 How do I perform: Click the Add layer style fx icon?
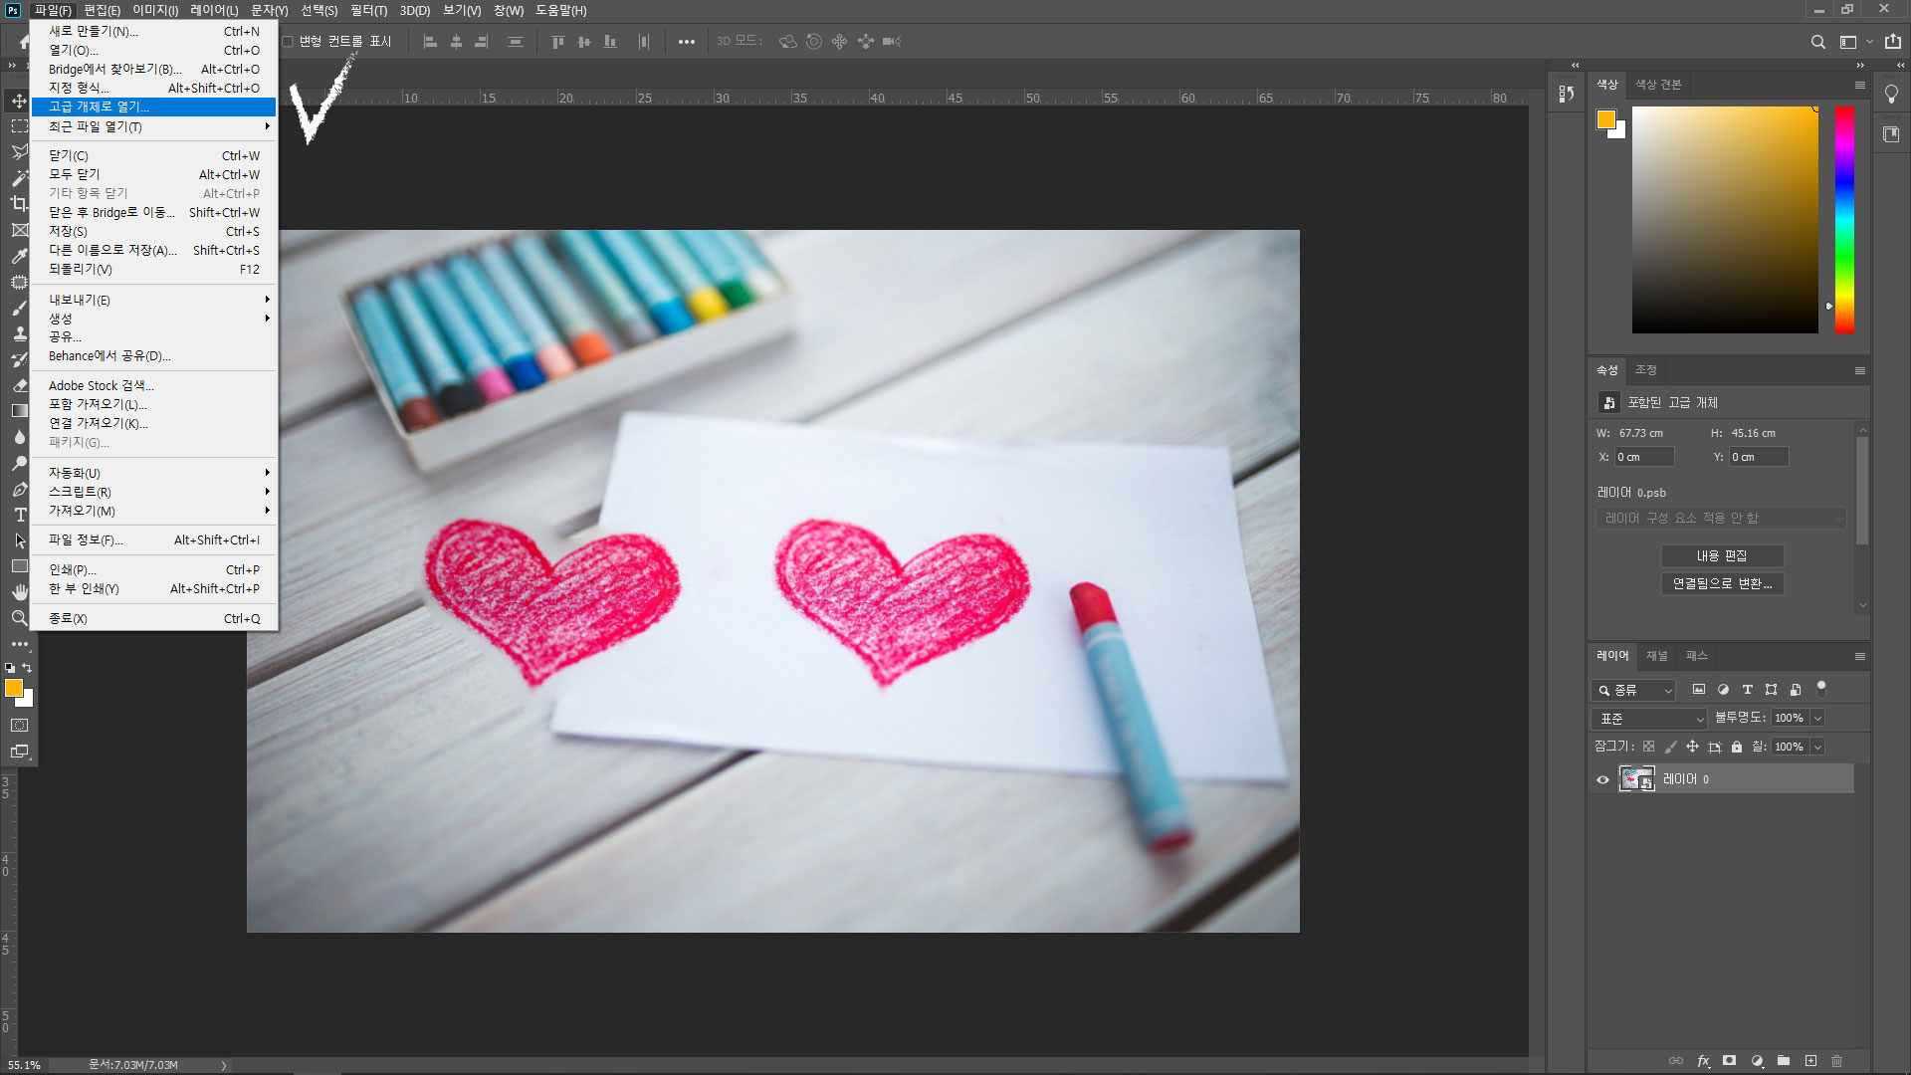click(x=1703, y=1061)
